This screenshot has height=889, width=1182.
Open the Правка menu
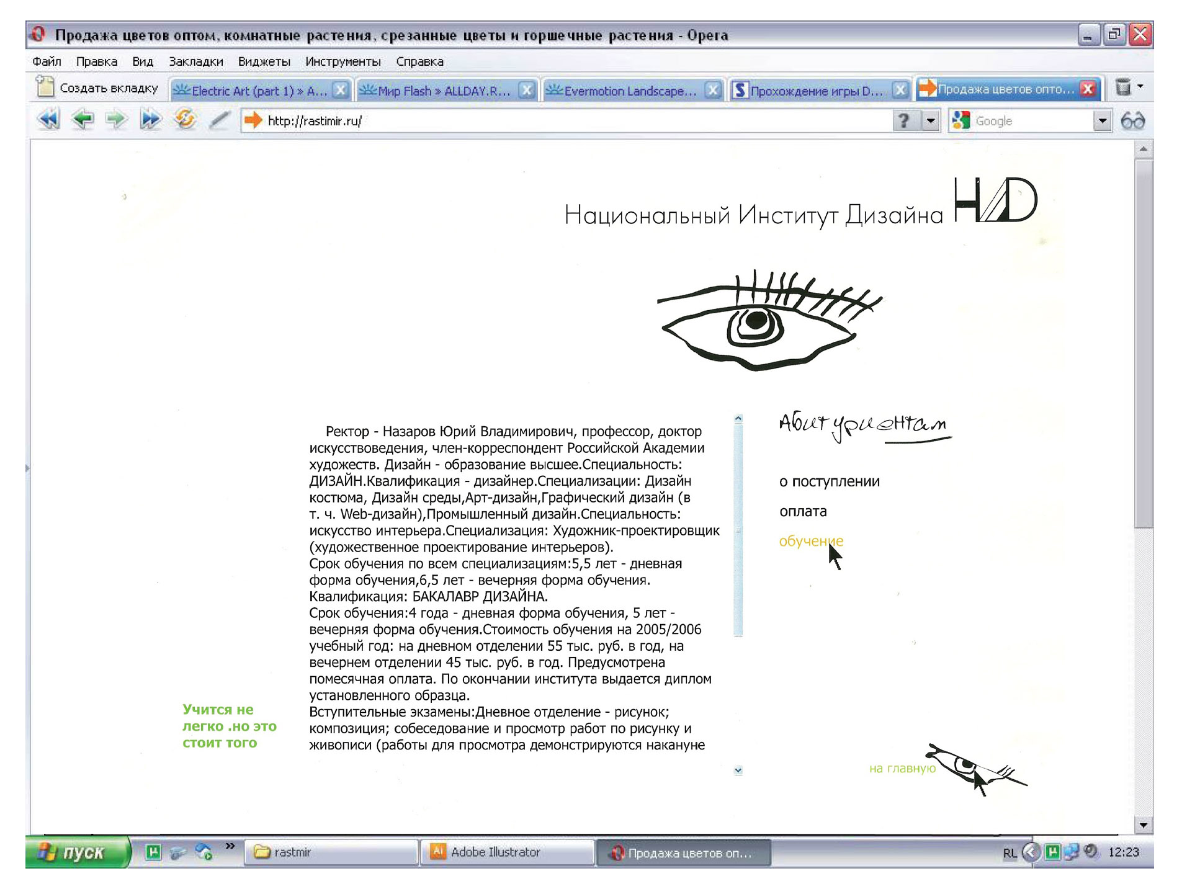(x=97, y=61)
